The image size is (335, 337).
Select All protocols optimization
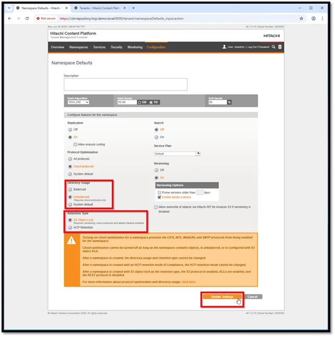pos(70,159)
